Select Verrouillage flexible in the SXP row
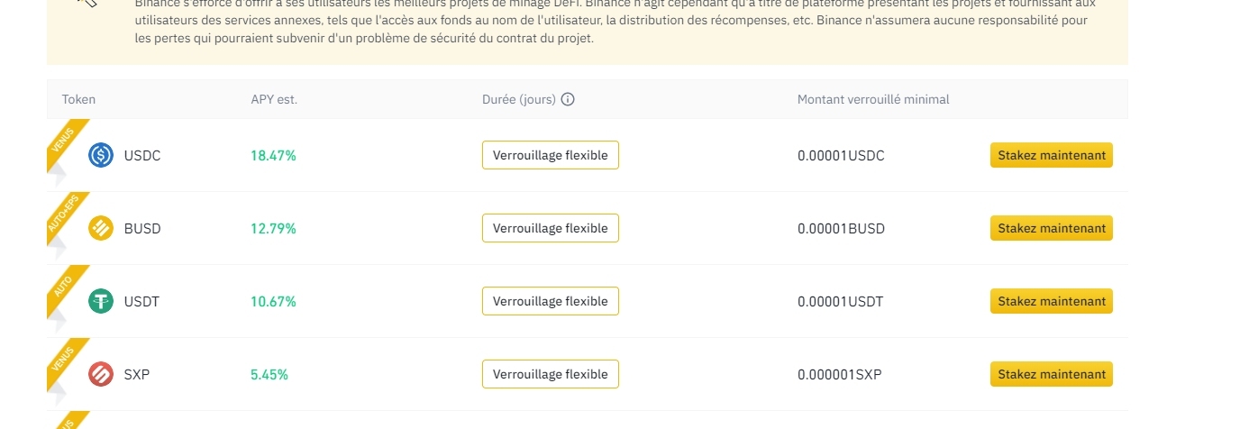Image resolution: width=1240 pixels, height=429 pixels. tap(550, 374)
